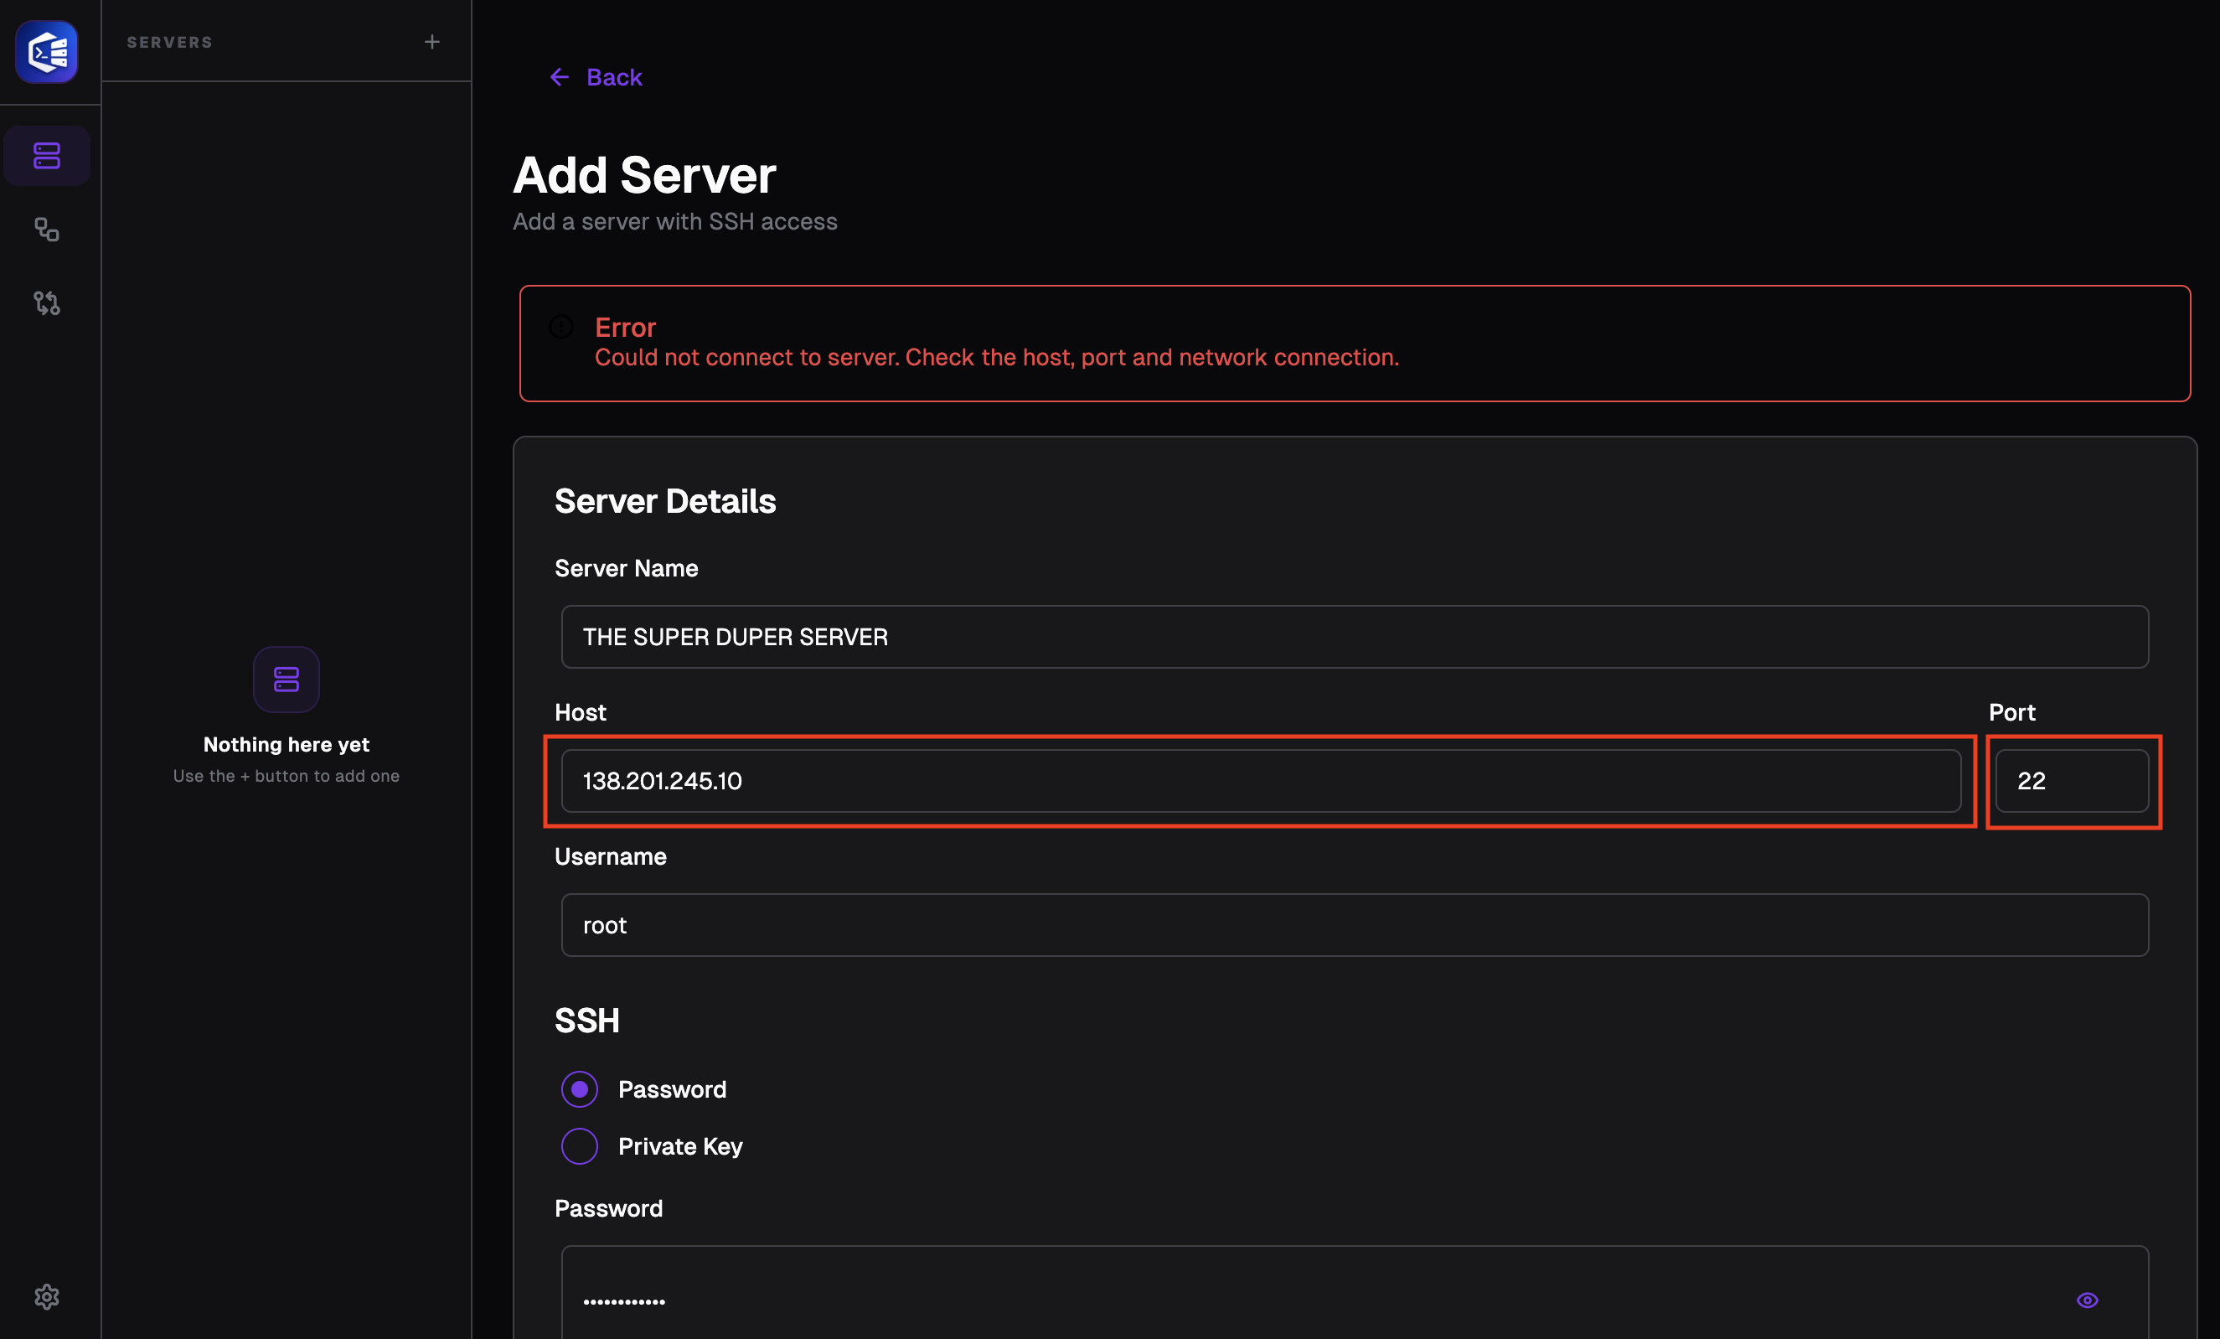This screenshot has width=2220, height=1339.
Task: Focus the Port input field
Action: [2072, 780]
